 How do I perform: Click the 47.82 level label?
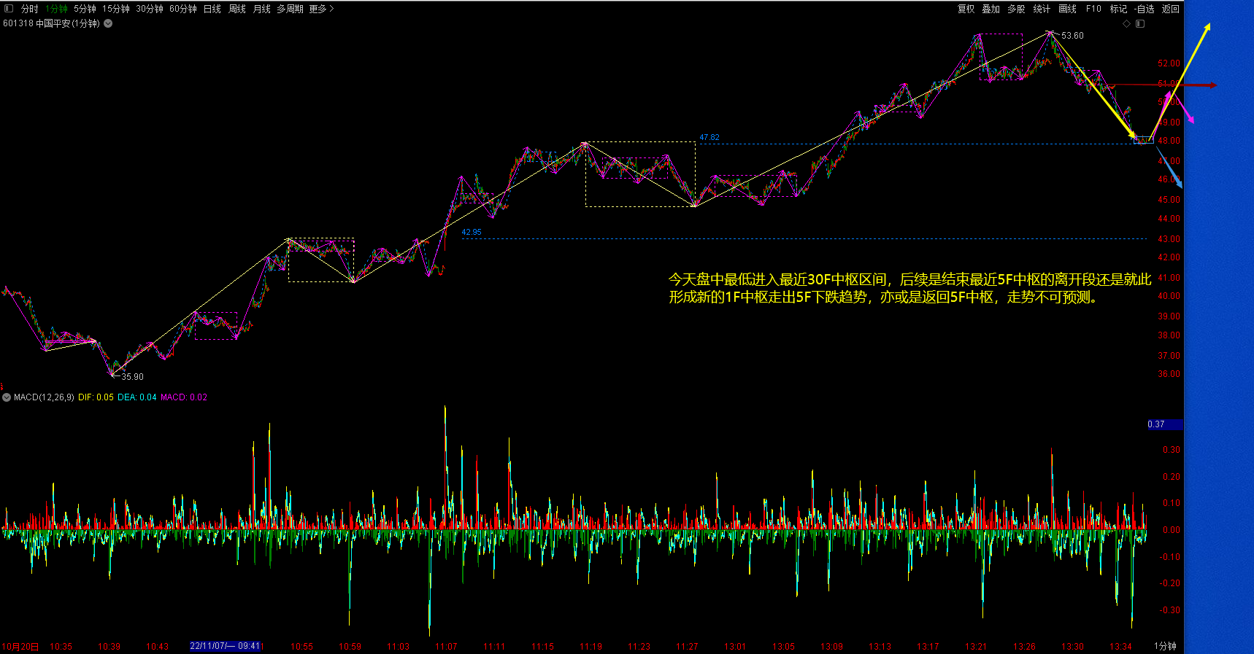pyautogui.click(x=709, y=137)
